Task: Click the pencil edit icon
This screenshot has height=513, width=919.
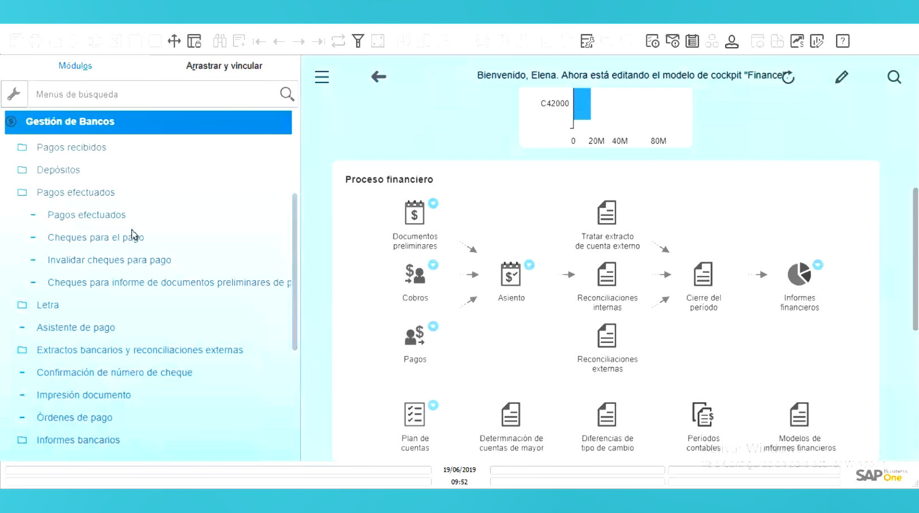Action: [x=842, y=77]
